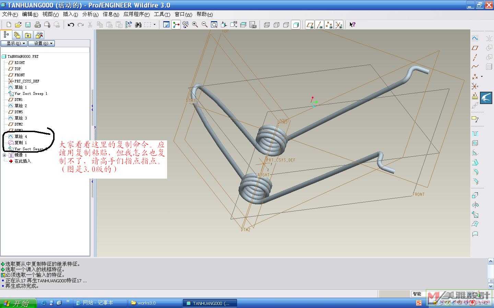
Task: Select the Hole tool in right toolbar
Action: tap(475, 133)
